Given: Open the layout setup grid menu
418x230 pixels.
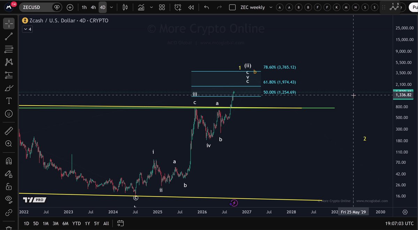Looking at the screenshot, I should point(162,7).
